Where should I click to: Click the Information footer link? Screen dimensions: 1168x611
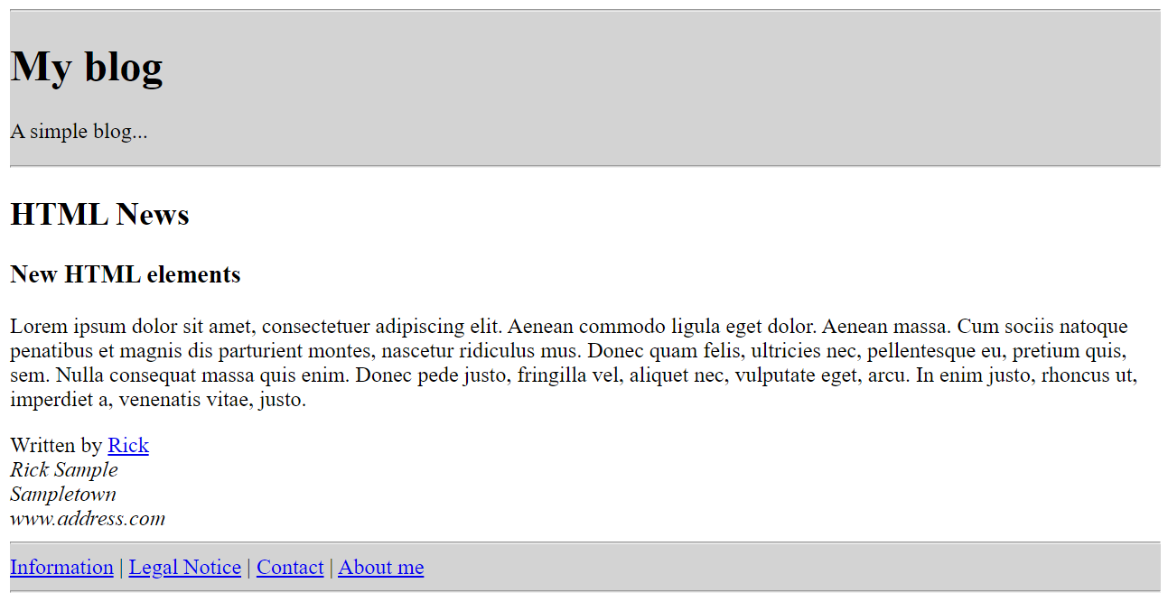61,568
